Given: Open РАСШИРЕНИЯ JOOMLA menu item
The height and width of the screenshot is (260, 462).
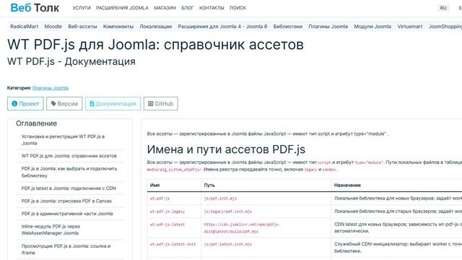Looking at the screenshot, I should pyautogui.click(x=122, y=8).
